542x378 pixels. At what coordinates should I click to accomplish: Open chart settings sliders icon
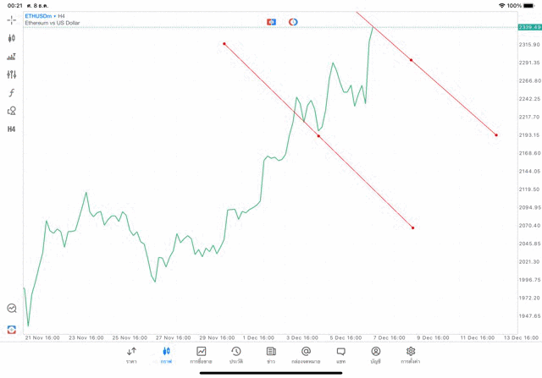(x=12, y=74)
